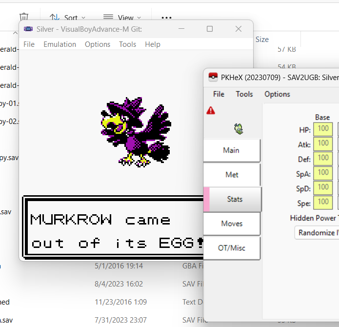Open the Emulation menu in VisualBoyAdvance-M
The height and width of the screenshot is (327, 339).
point(60,44)
